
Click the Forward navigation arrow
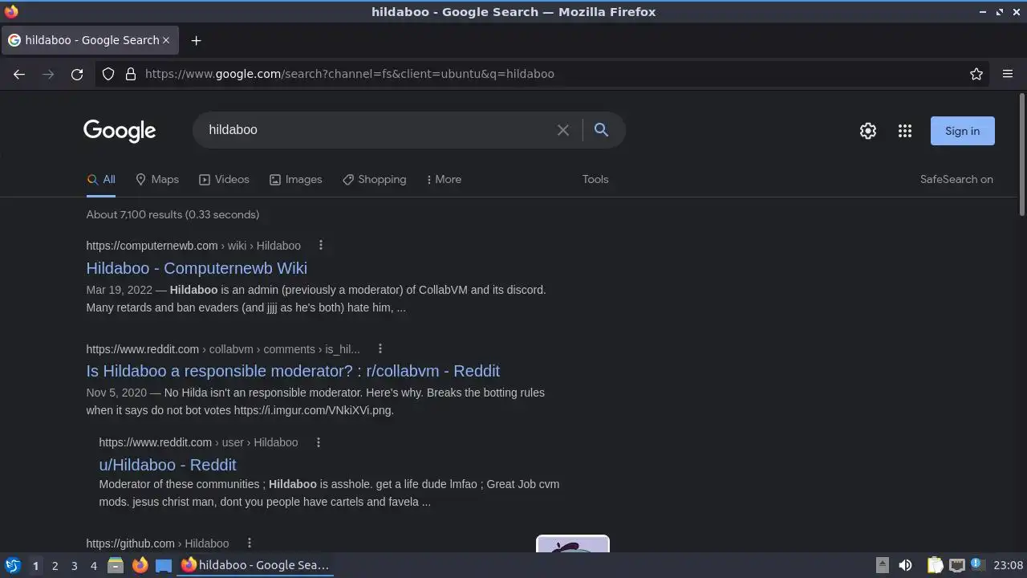(x=48, y=74)
